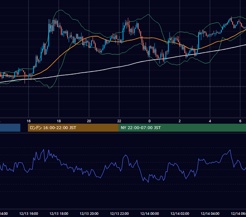Image resolution: width=246 pixels, height=217 pixels.
Task: Select the ロンドン 16:00-22:00 JST session bar
Action: pyautogui.click(x=73, y=128)
